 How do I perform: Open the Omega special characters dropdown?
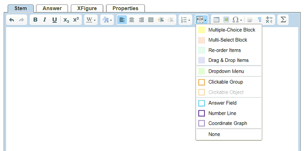pos(237,20)
